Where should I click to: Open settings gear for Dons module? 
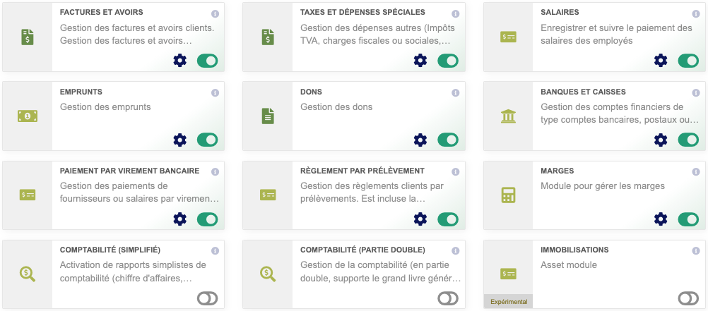pyautogui.click(x=420, y=140)
